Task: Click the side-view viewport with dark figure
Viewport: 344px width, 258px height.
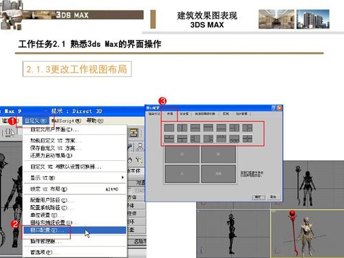Action: pos(233,234)
